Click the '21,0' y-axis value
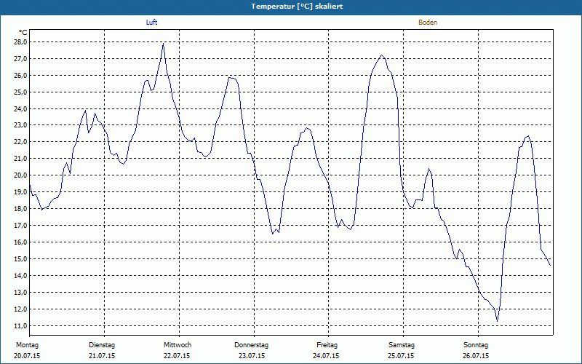 20,159
